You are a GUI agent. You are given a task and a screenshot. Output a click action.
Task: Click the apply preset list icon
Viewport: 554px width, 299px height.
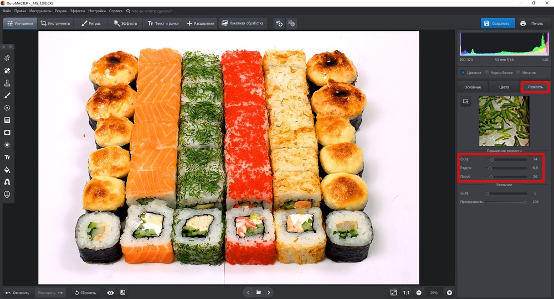(291, 23)
